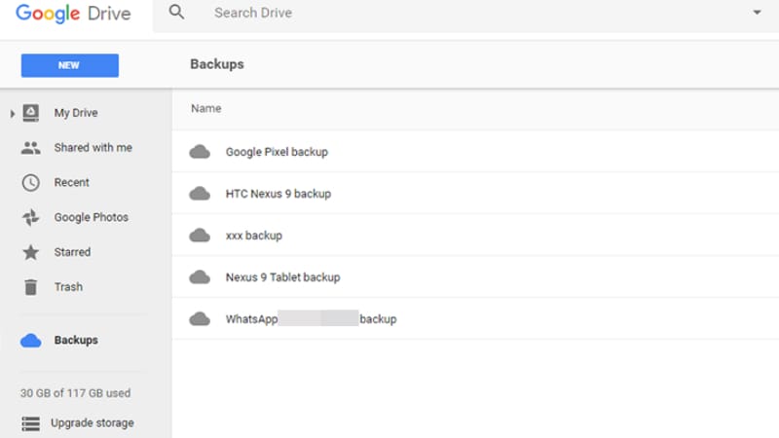
Task: Click the search magnifier icon
Action: pyautogui.click(x=176, y=13)
